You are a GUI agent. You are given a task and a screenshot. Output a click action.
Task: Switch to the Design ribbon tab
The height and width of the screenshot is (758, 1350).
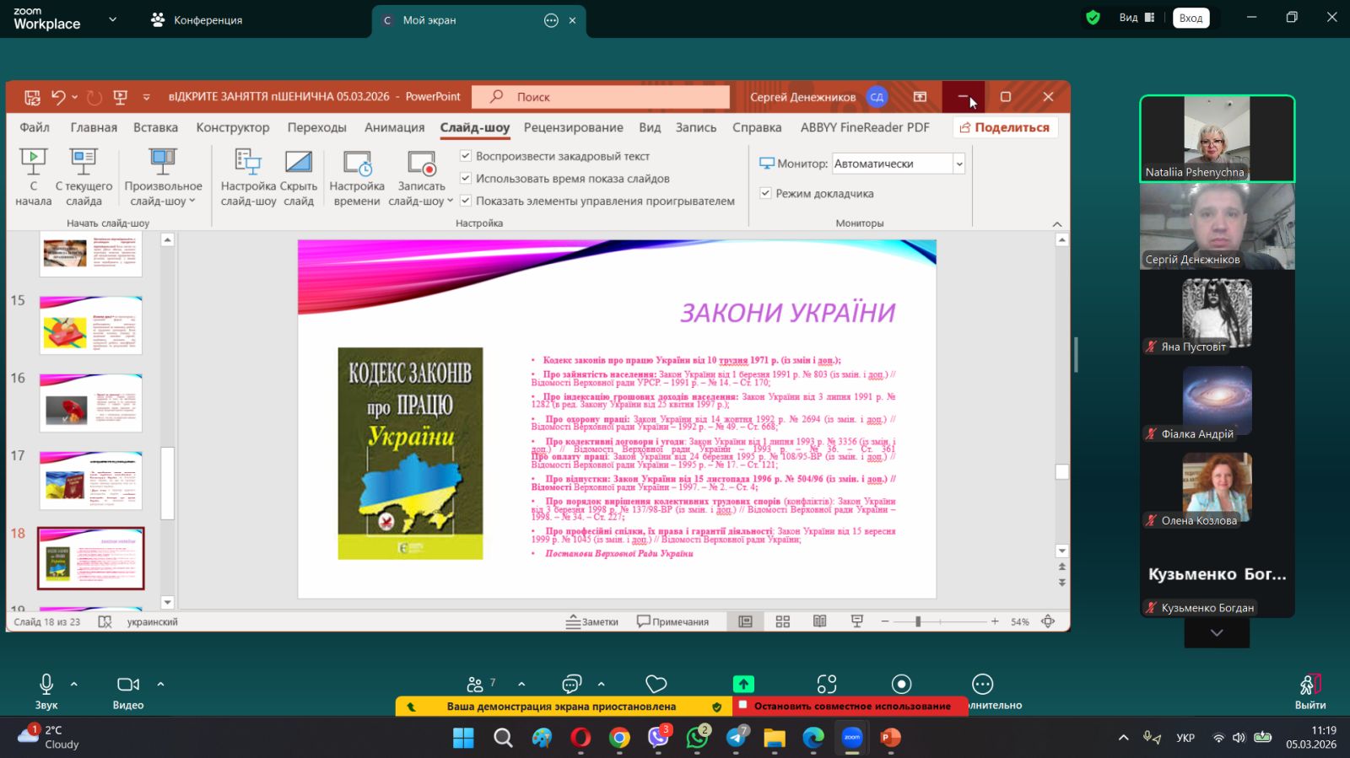pos(233,127)
